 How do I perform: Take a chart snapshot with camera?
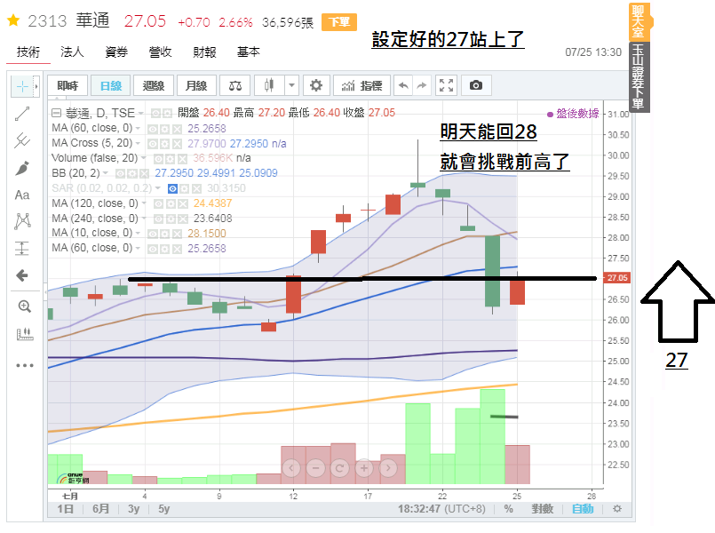point(475,85)
